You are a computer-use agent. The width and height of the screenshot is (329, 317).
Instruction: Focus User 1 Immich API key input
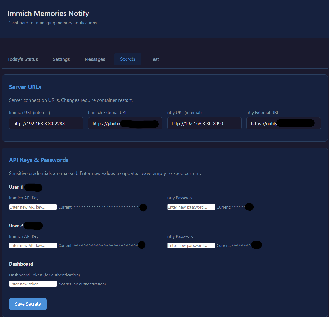[x=33, y=207]
